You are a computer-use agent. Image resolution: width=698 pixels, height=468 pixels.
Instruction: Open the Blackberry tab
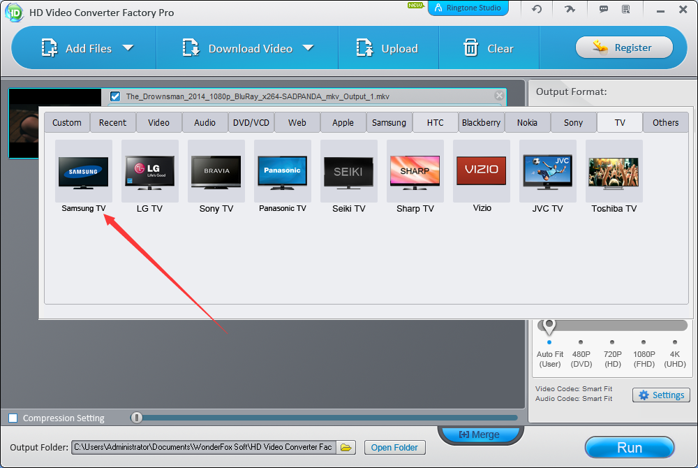tap(481, 122)
